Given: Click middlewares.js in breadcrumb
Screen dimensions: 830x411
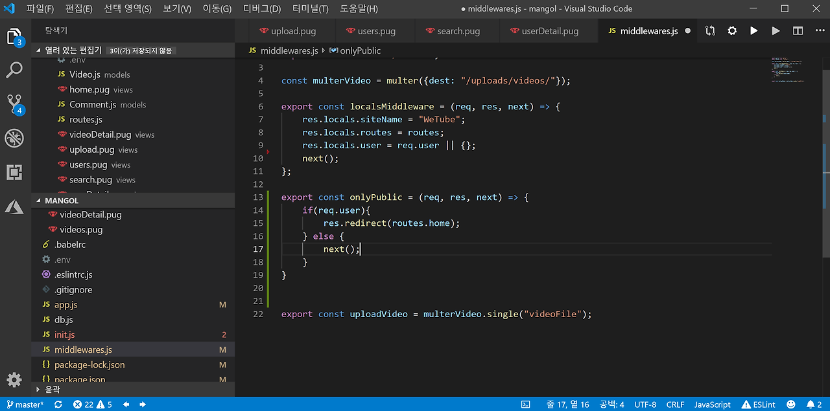Looking at the screenshot, I should (x=289, y=50).
